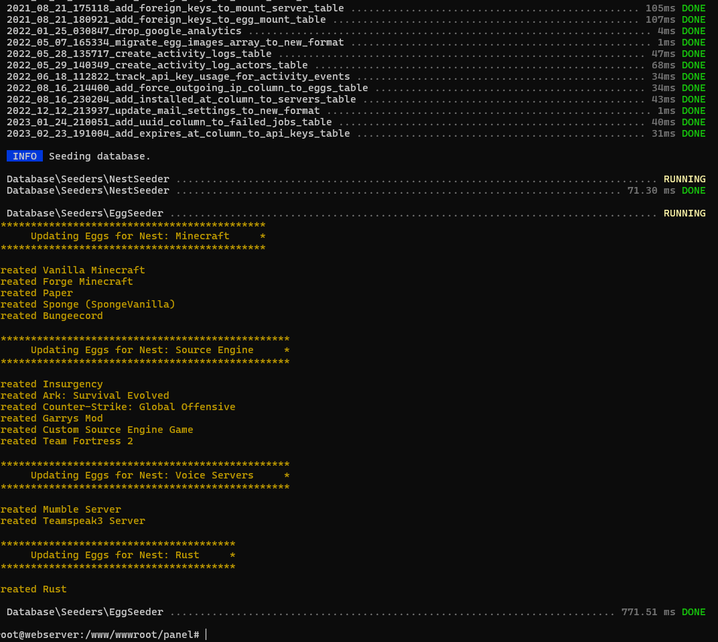Click the 'Mumble Server' created line
718x642 pixels.
click(82, 509)
